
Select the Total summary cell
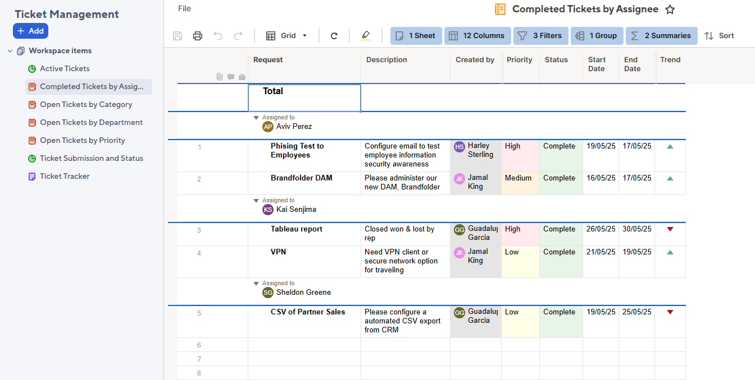(304, 98)
